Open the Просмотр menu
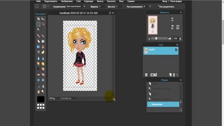 point(111,1)
